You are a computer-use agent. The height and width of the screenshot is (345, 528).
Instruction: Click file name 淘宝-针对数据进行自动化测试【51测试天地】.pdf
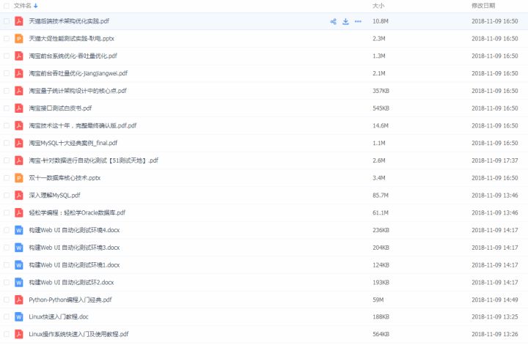(x=94, y=160)
